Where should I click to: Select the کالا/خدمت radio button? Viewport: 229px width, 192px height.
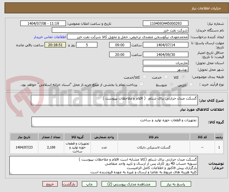click(144, 77)
